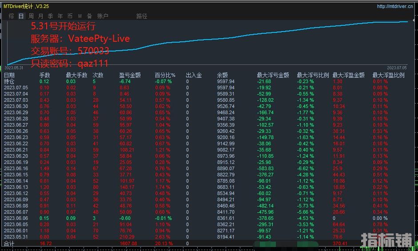Click the 余额 column header
The height and width of the screenshot is (251, 418).
coord(222,76)
